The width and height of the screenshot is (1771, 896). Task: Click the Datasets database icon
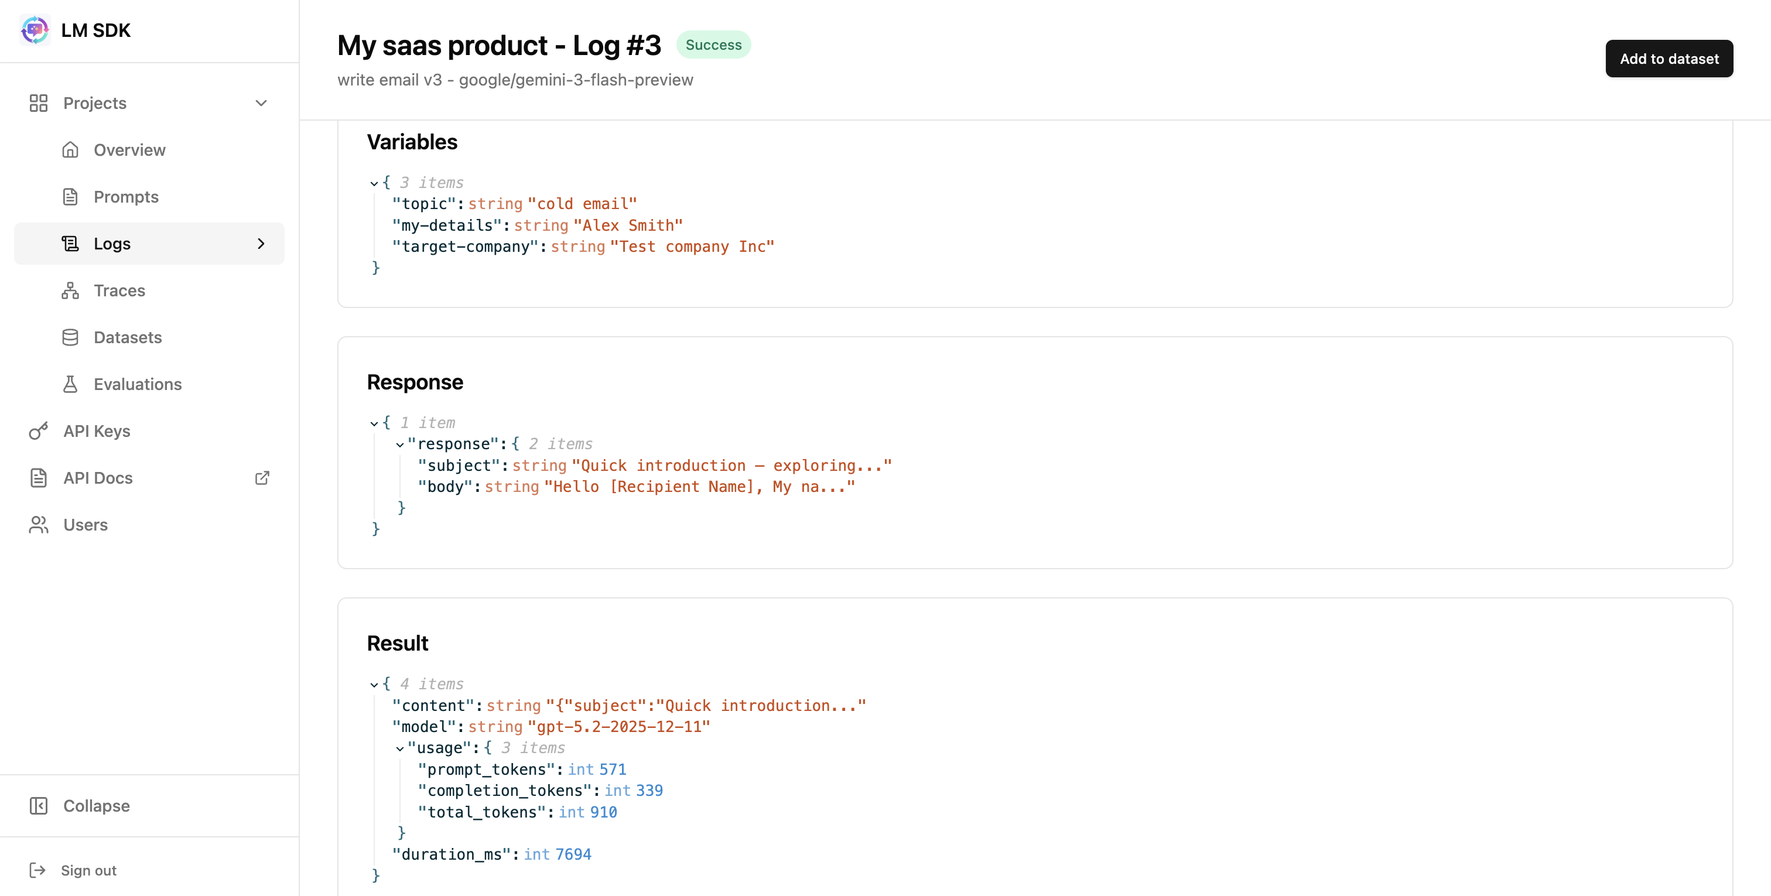click(70, 337)
